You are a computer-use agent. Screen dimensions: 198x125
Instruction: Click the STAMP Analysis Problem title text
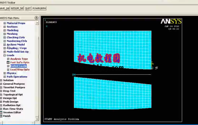(x=62, y=119)
